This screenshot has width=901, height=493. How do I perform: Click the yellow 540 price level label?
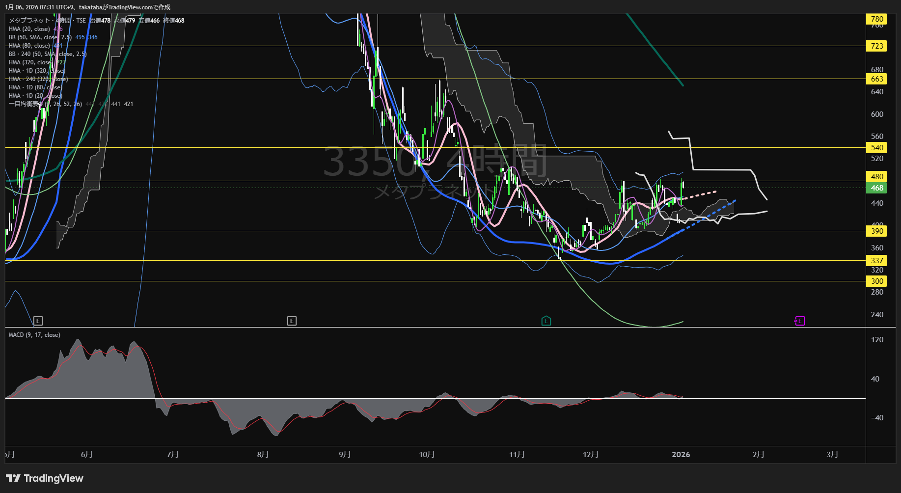click(876, 148)
